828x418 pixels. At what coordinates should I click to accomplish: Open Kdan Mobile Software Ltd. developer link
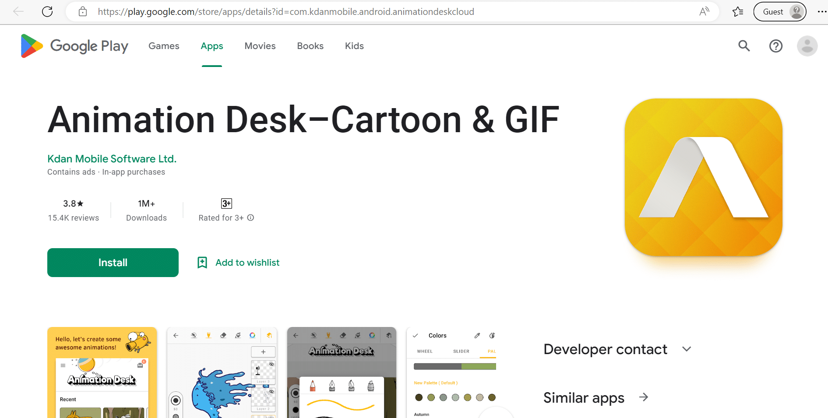(x=112, y=159)
